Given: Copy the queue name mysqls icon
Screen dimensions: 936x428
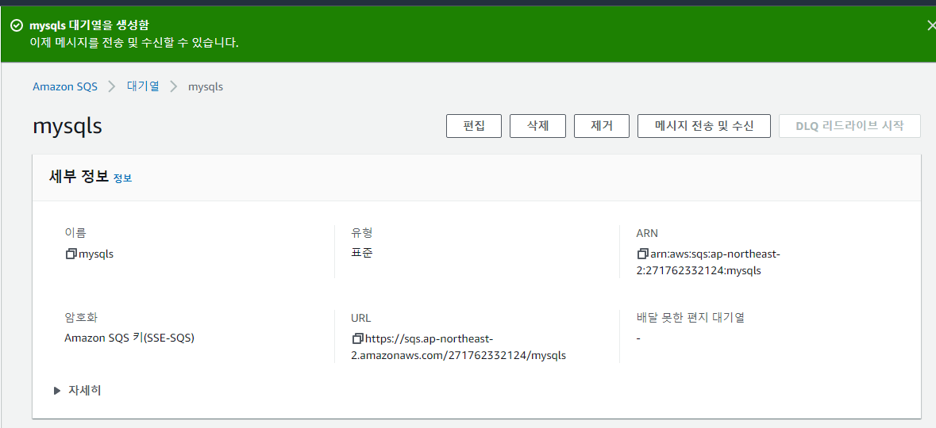Looking at the screenshot, I should click(71, 254).
